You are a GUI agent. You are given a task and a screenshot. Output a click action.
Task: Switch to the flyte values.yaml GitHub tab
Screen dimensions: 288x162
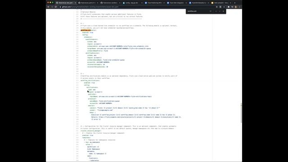88,3
